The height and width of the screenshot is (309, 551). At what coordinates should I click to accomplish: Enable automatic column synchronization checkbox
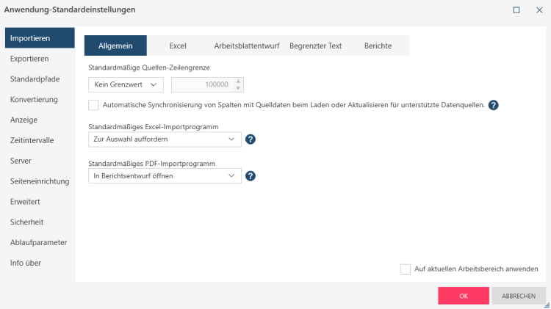(93, 105)
